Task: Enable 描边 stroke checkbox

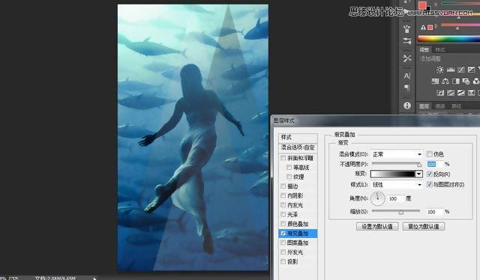Action: click(283, 186)
